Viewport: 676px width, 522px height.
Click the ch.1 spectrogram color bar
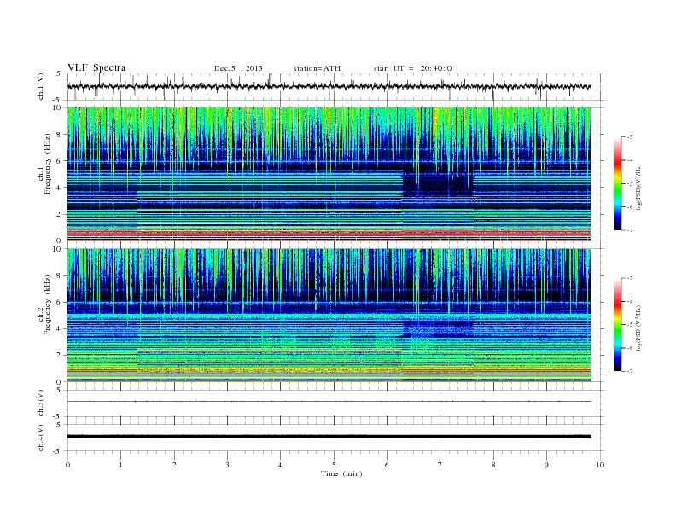pos(617,183)
